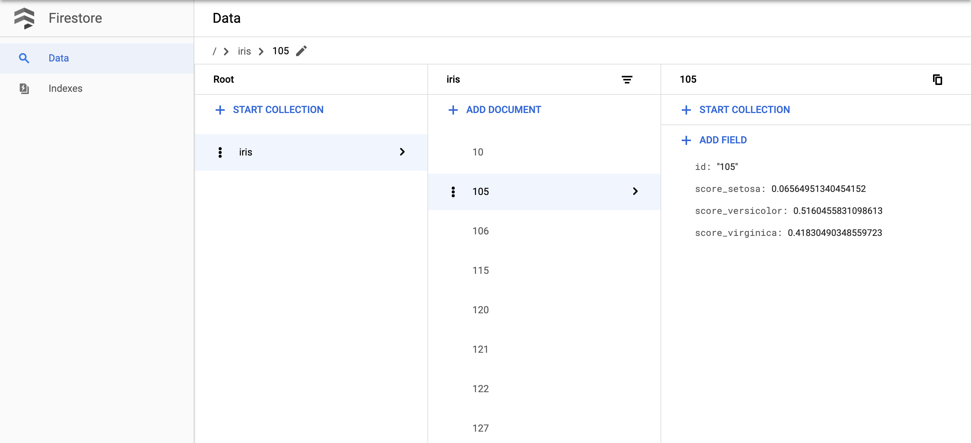Viewport: 971px width, 443px height.
Task: Click the copy icon beside document 105
Action: click(x=937, y=80)
